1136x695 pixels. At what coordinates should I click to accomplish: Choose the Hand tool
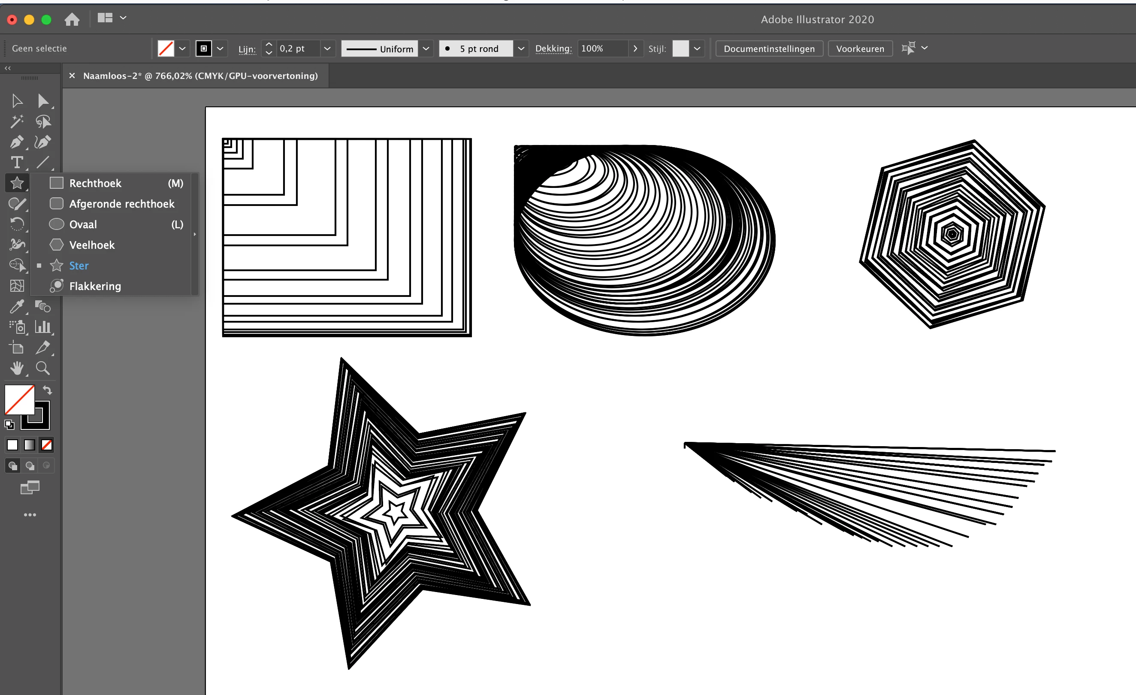click(x=17, y=368)
